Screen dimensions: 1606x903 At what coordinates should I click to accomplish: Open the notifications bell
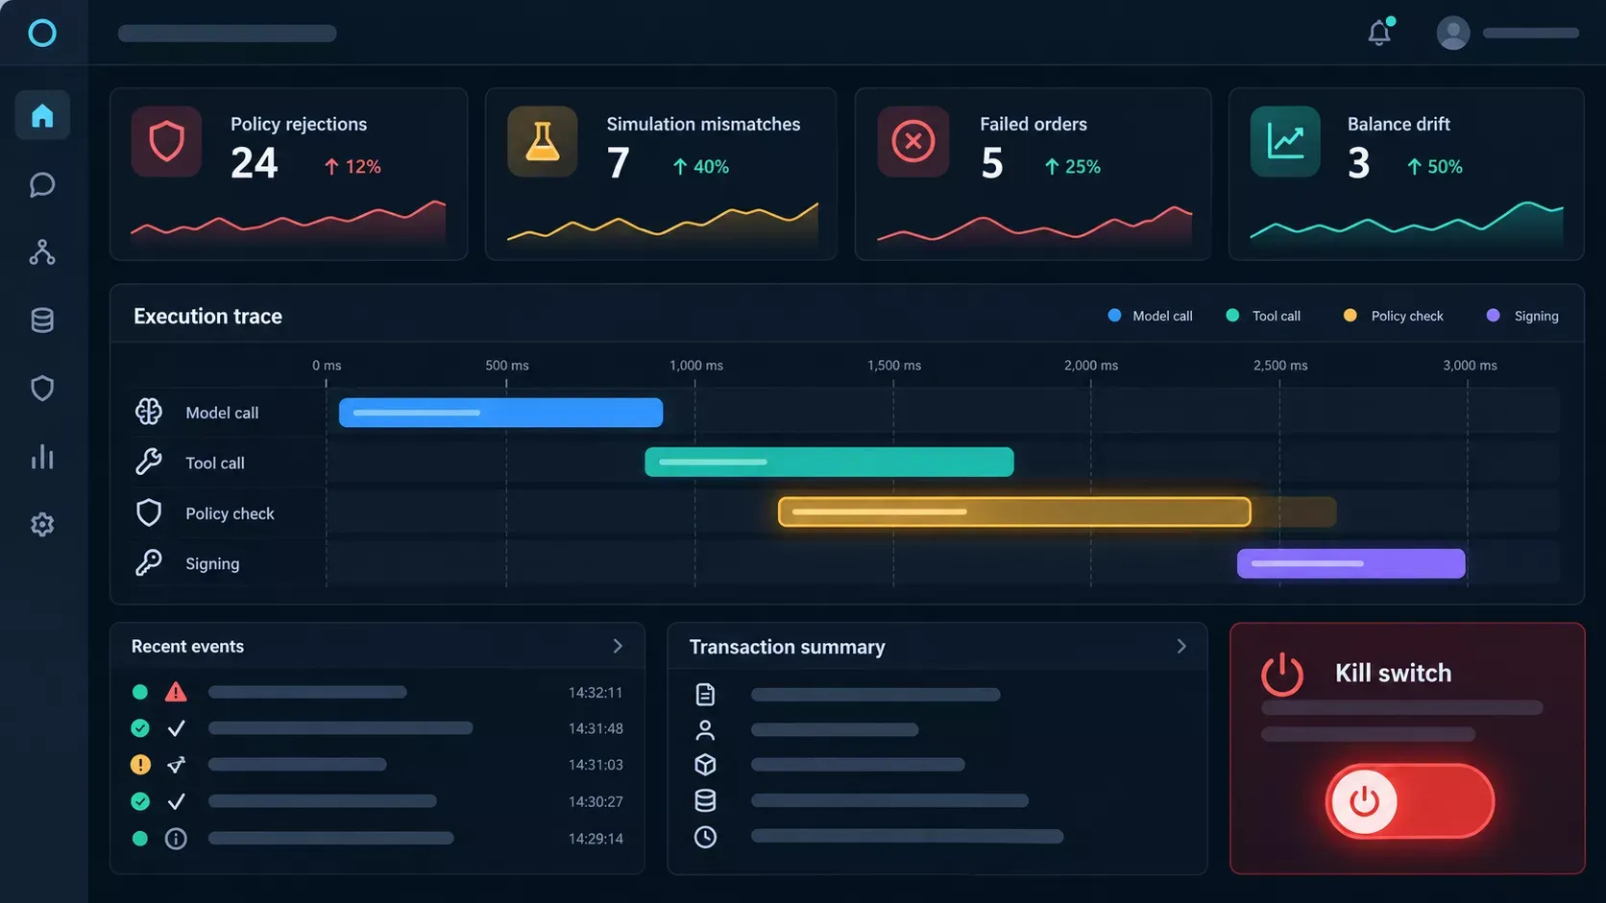pos(1379,33)
